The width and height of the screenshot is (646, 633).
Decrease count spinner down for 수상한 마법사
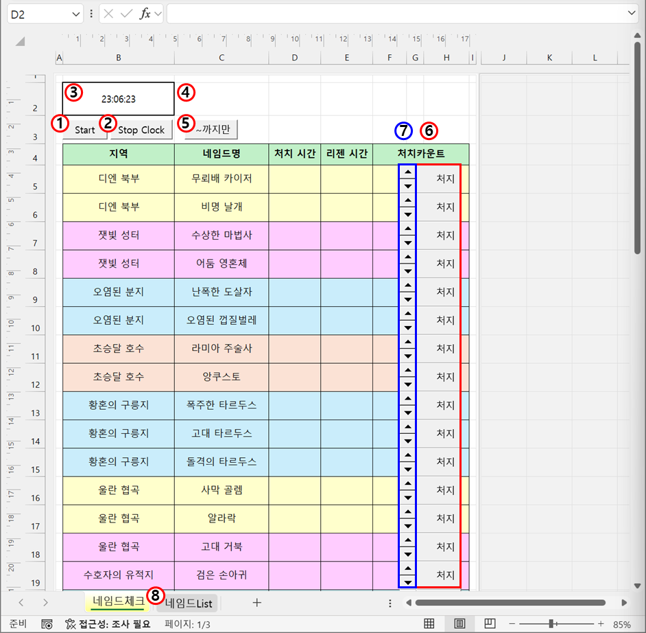click(x=408, y=242)
